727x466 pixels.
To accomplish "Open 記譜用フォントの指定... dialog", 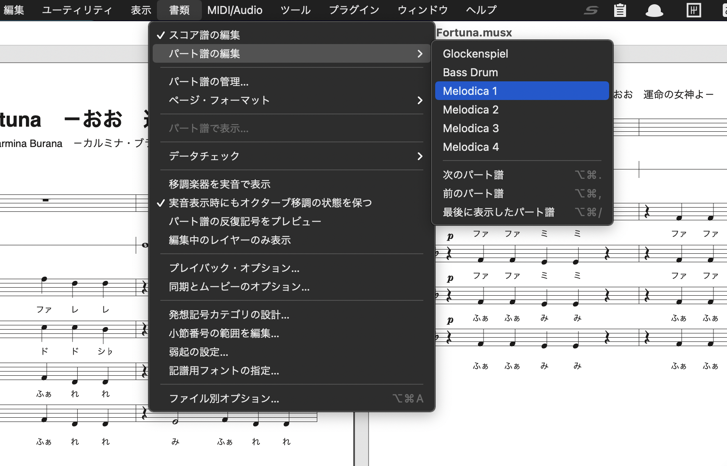I will click(x=292, y=371).
